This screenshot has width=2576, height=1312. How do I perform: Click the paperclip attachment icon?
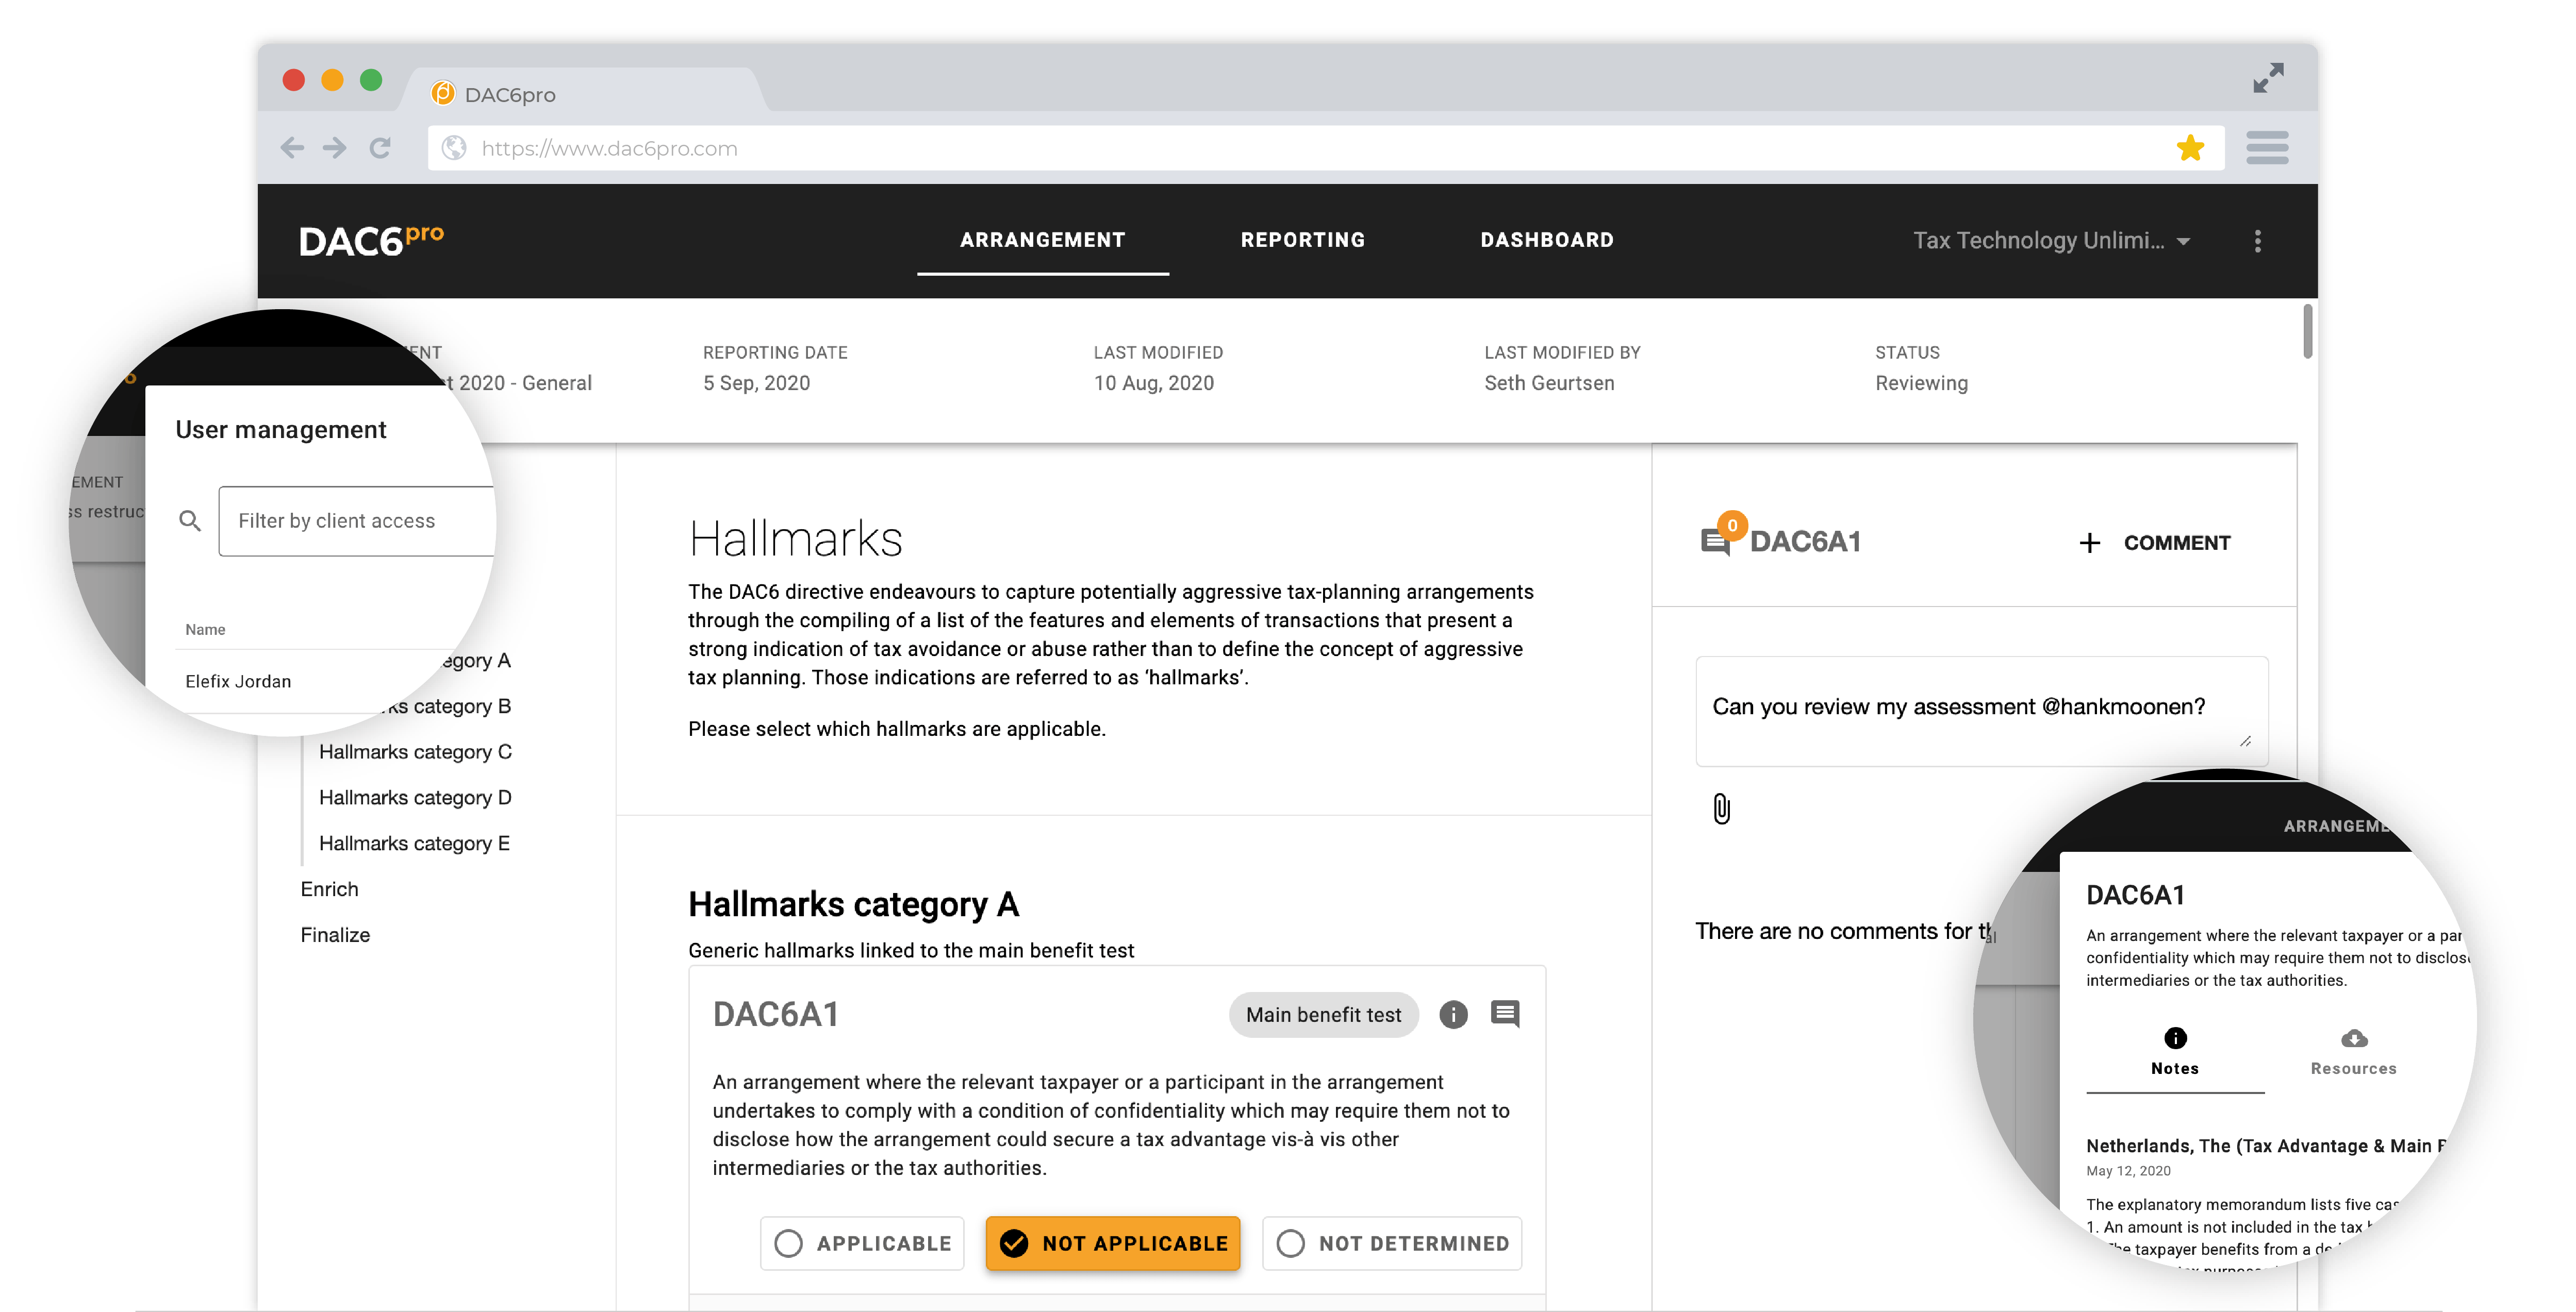1721,809
